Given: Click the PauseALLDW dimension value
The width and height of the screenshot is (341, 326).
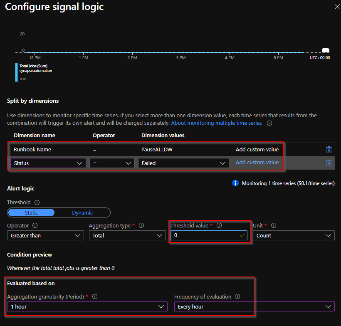Looking at the screenshot, I should pos(157,149).
